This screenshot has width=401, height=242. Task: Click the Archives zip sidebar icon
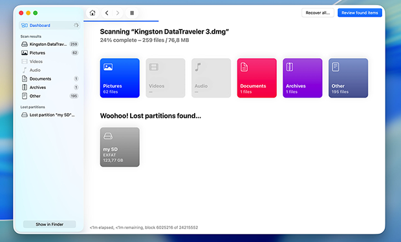(25, 87)
